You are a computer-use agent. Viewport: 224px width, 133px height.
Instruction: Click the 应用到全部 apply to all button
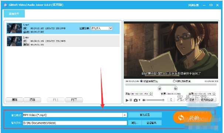(x=207, y=100)
